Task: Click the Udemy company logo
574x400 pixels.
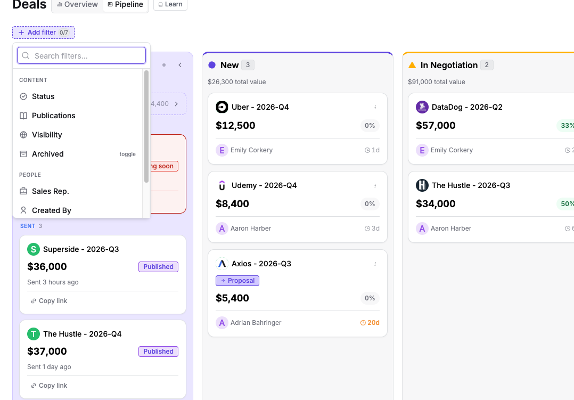Action: [x=222, y=185]
